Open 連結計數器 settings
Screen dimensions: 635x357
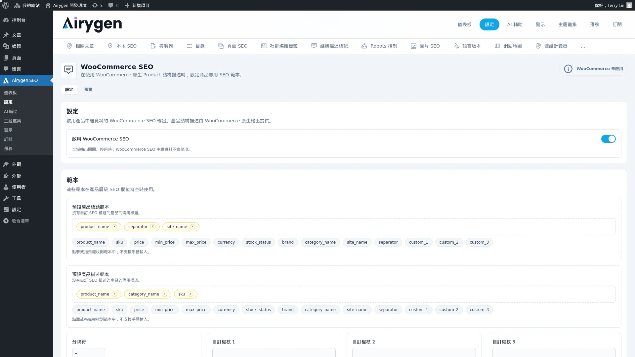(551, 46)
